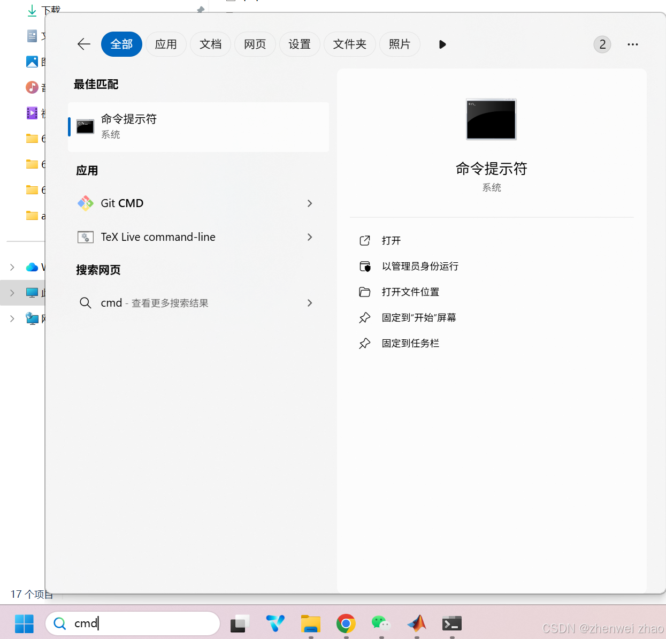Click the 命令提示符 preview thumbnail
This screenshot has width=666, height=639.
pyautogui.click(x=491, y=119)
